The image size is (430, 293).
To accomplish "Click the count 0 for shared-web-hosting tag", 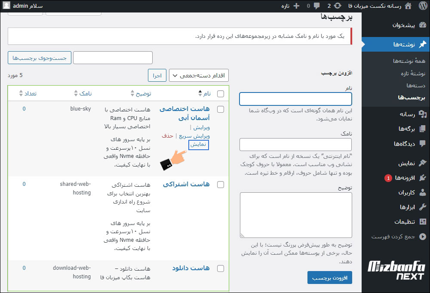I will click(x=24, y=184).
